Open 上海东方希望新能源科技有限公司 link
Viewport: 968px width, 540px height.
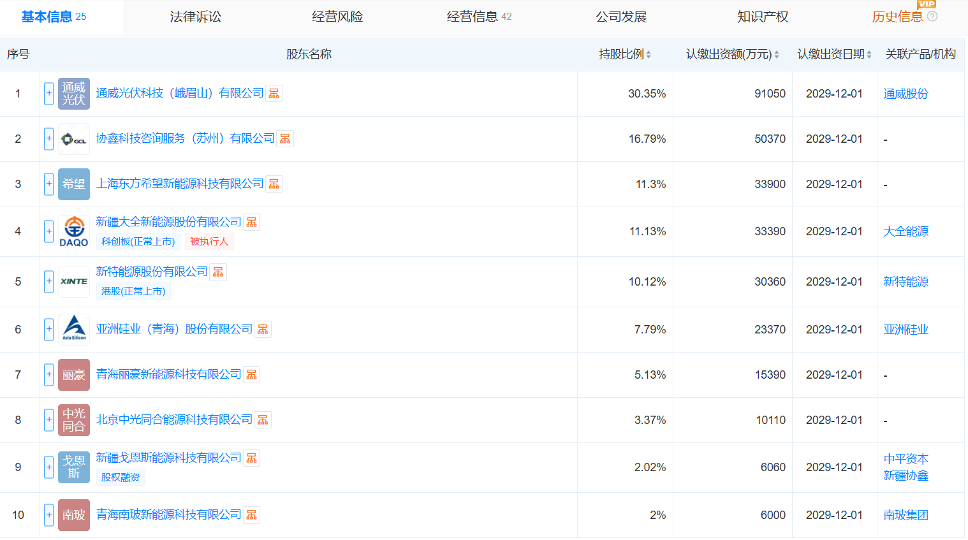tap(180, 184)
